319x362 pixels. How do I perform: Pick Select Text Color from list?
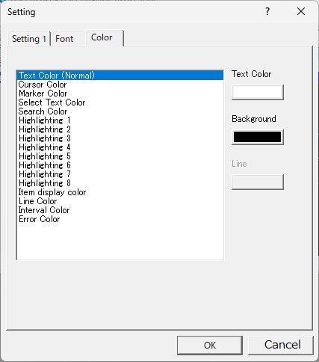click(120, 102)
